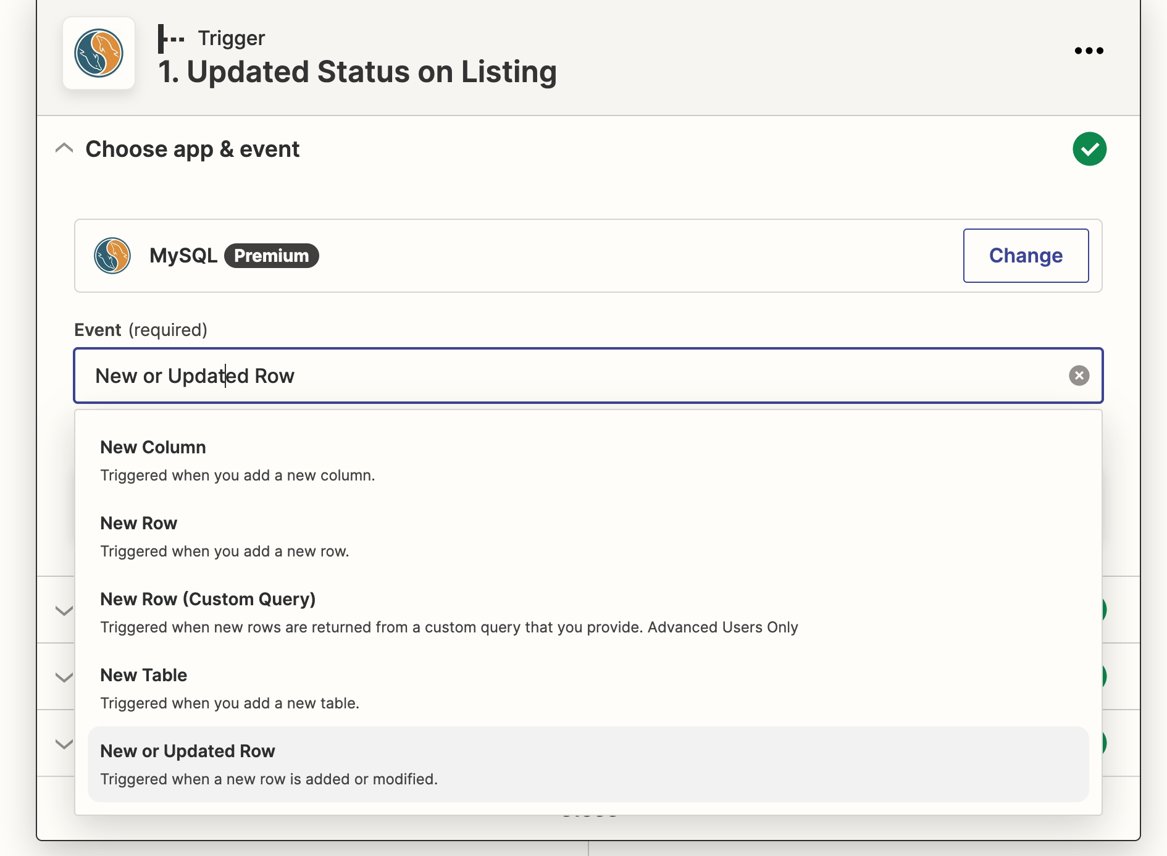Click the step title Updated Status on Listing
This screenshot has height=856, width=1167.
358,72
